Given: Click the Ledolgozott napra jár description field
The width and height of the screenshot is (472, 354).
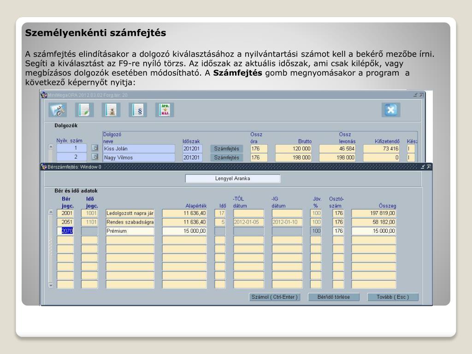Looking at the screenshot, I should pos(130,213).
